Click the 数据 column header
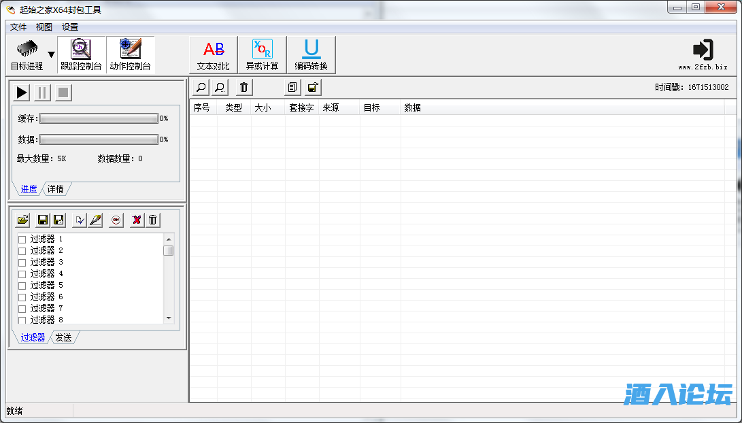The width and height of the screenshot is (742, 423). (413, 107)
